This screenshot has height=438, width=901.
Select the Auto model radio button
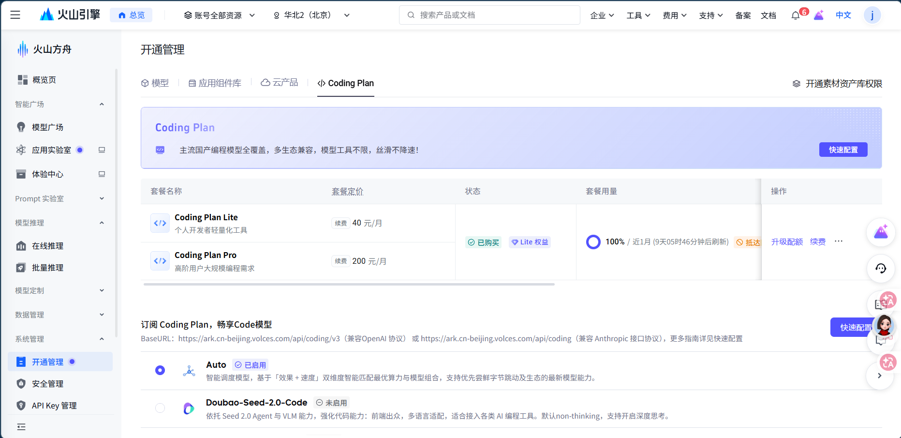tap(160, 370)
